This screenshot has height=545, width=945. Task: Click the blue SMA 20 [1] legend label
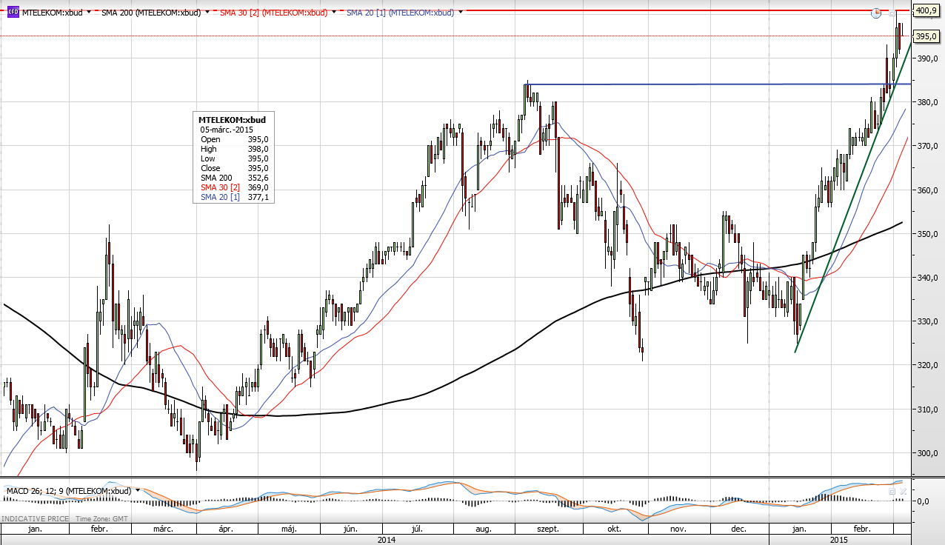point(401,13)
